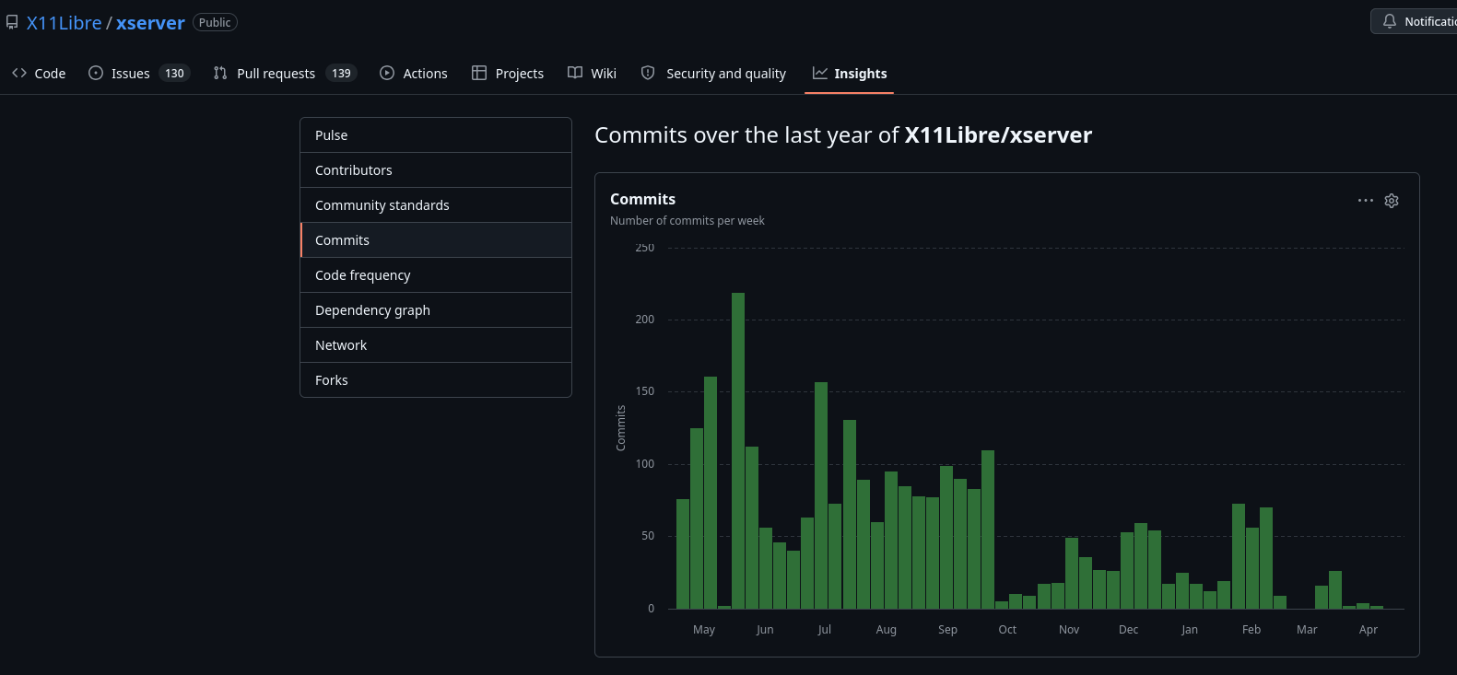This screenshot has width=1457, height=675.
Task: Click the Wiki book icon
Action: click(x=575, y=73)
